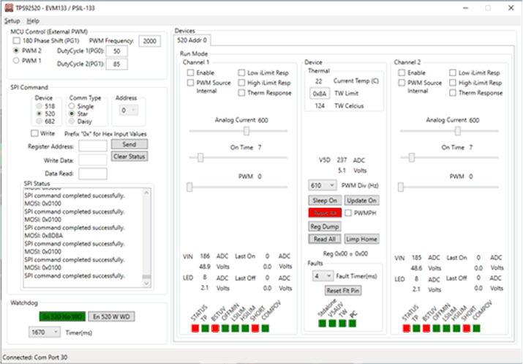Screen dimensions: 523x364
Task: Click the Read All button
Action: [x=325, y=239]
